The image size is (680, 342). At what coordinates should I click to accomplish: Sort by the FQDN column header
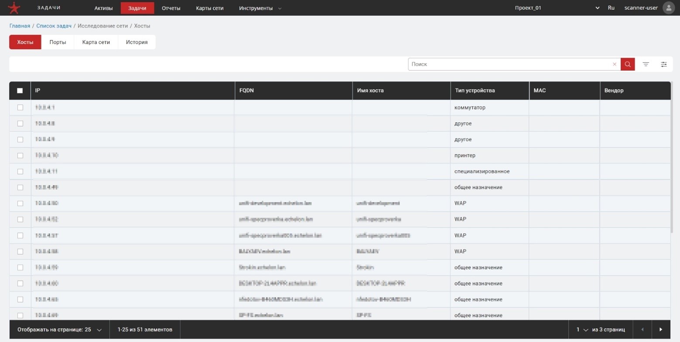(294, 91)
